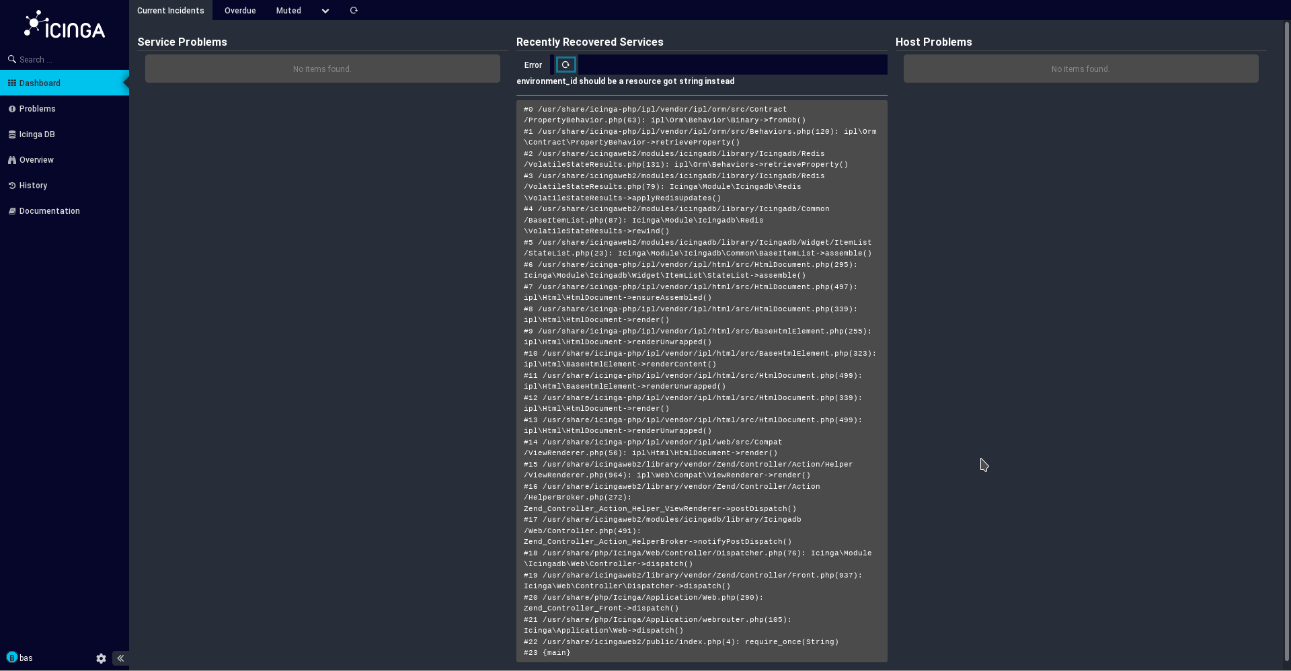Click the environment_id error message text
Viewport: 1291px width, 671px height.
click(625, 81)
